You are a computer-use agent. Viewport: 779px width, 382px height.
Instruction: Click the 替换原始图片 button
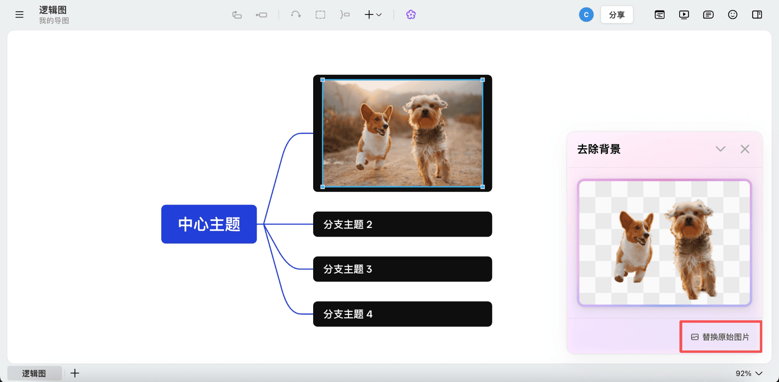721,337
